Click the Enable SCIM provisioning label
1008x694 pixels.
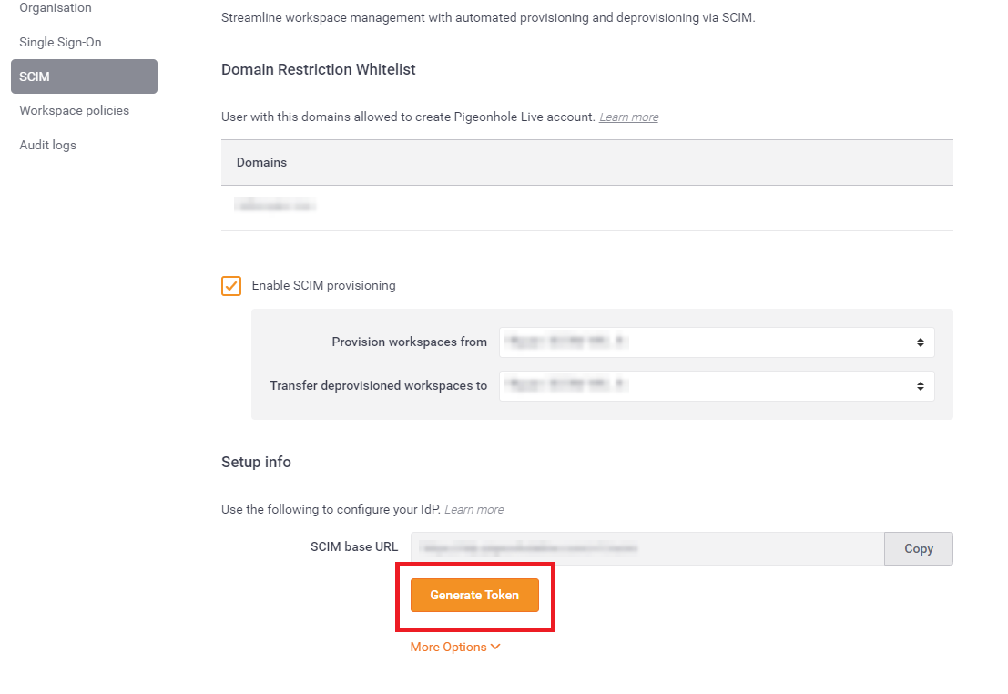(323, 286)
